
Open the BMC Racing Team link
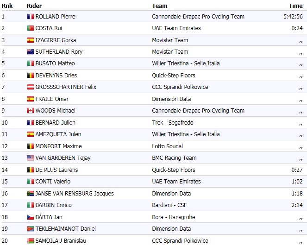pyautogui.click(x=174, y=158)
